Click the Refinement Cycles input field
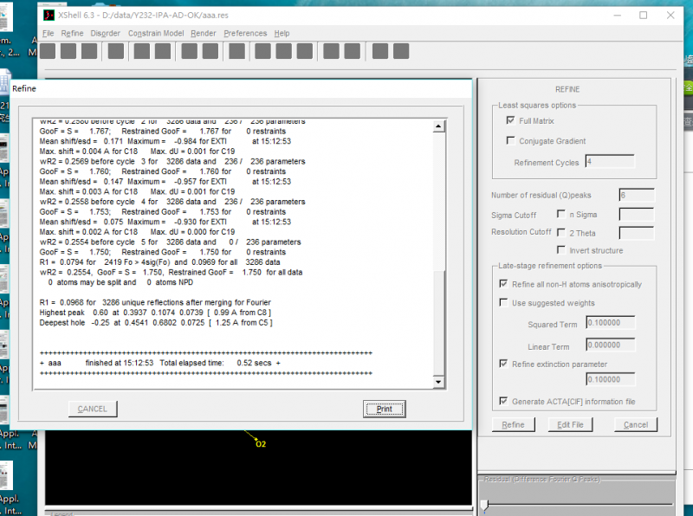693x516 pixels. (x=610, y=162)
